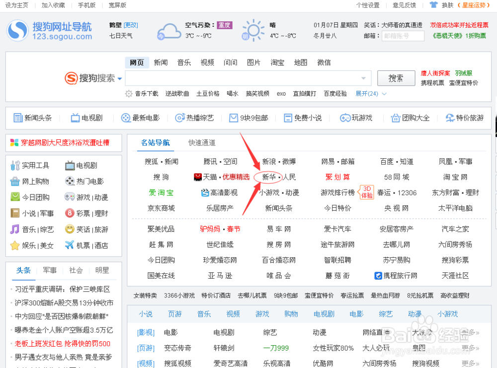The width and height of the screenshot is (497, 368).
Task: Open the 京东商城 link
Action: [161, 208]
